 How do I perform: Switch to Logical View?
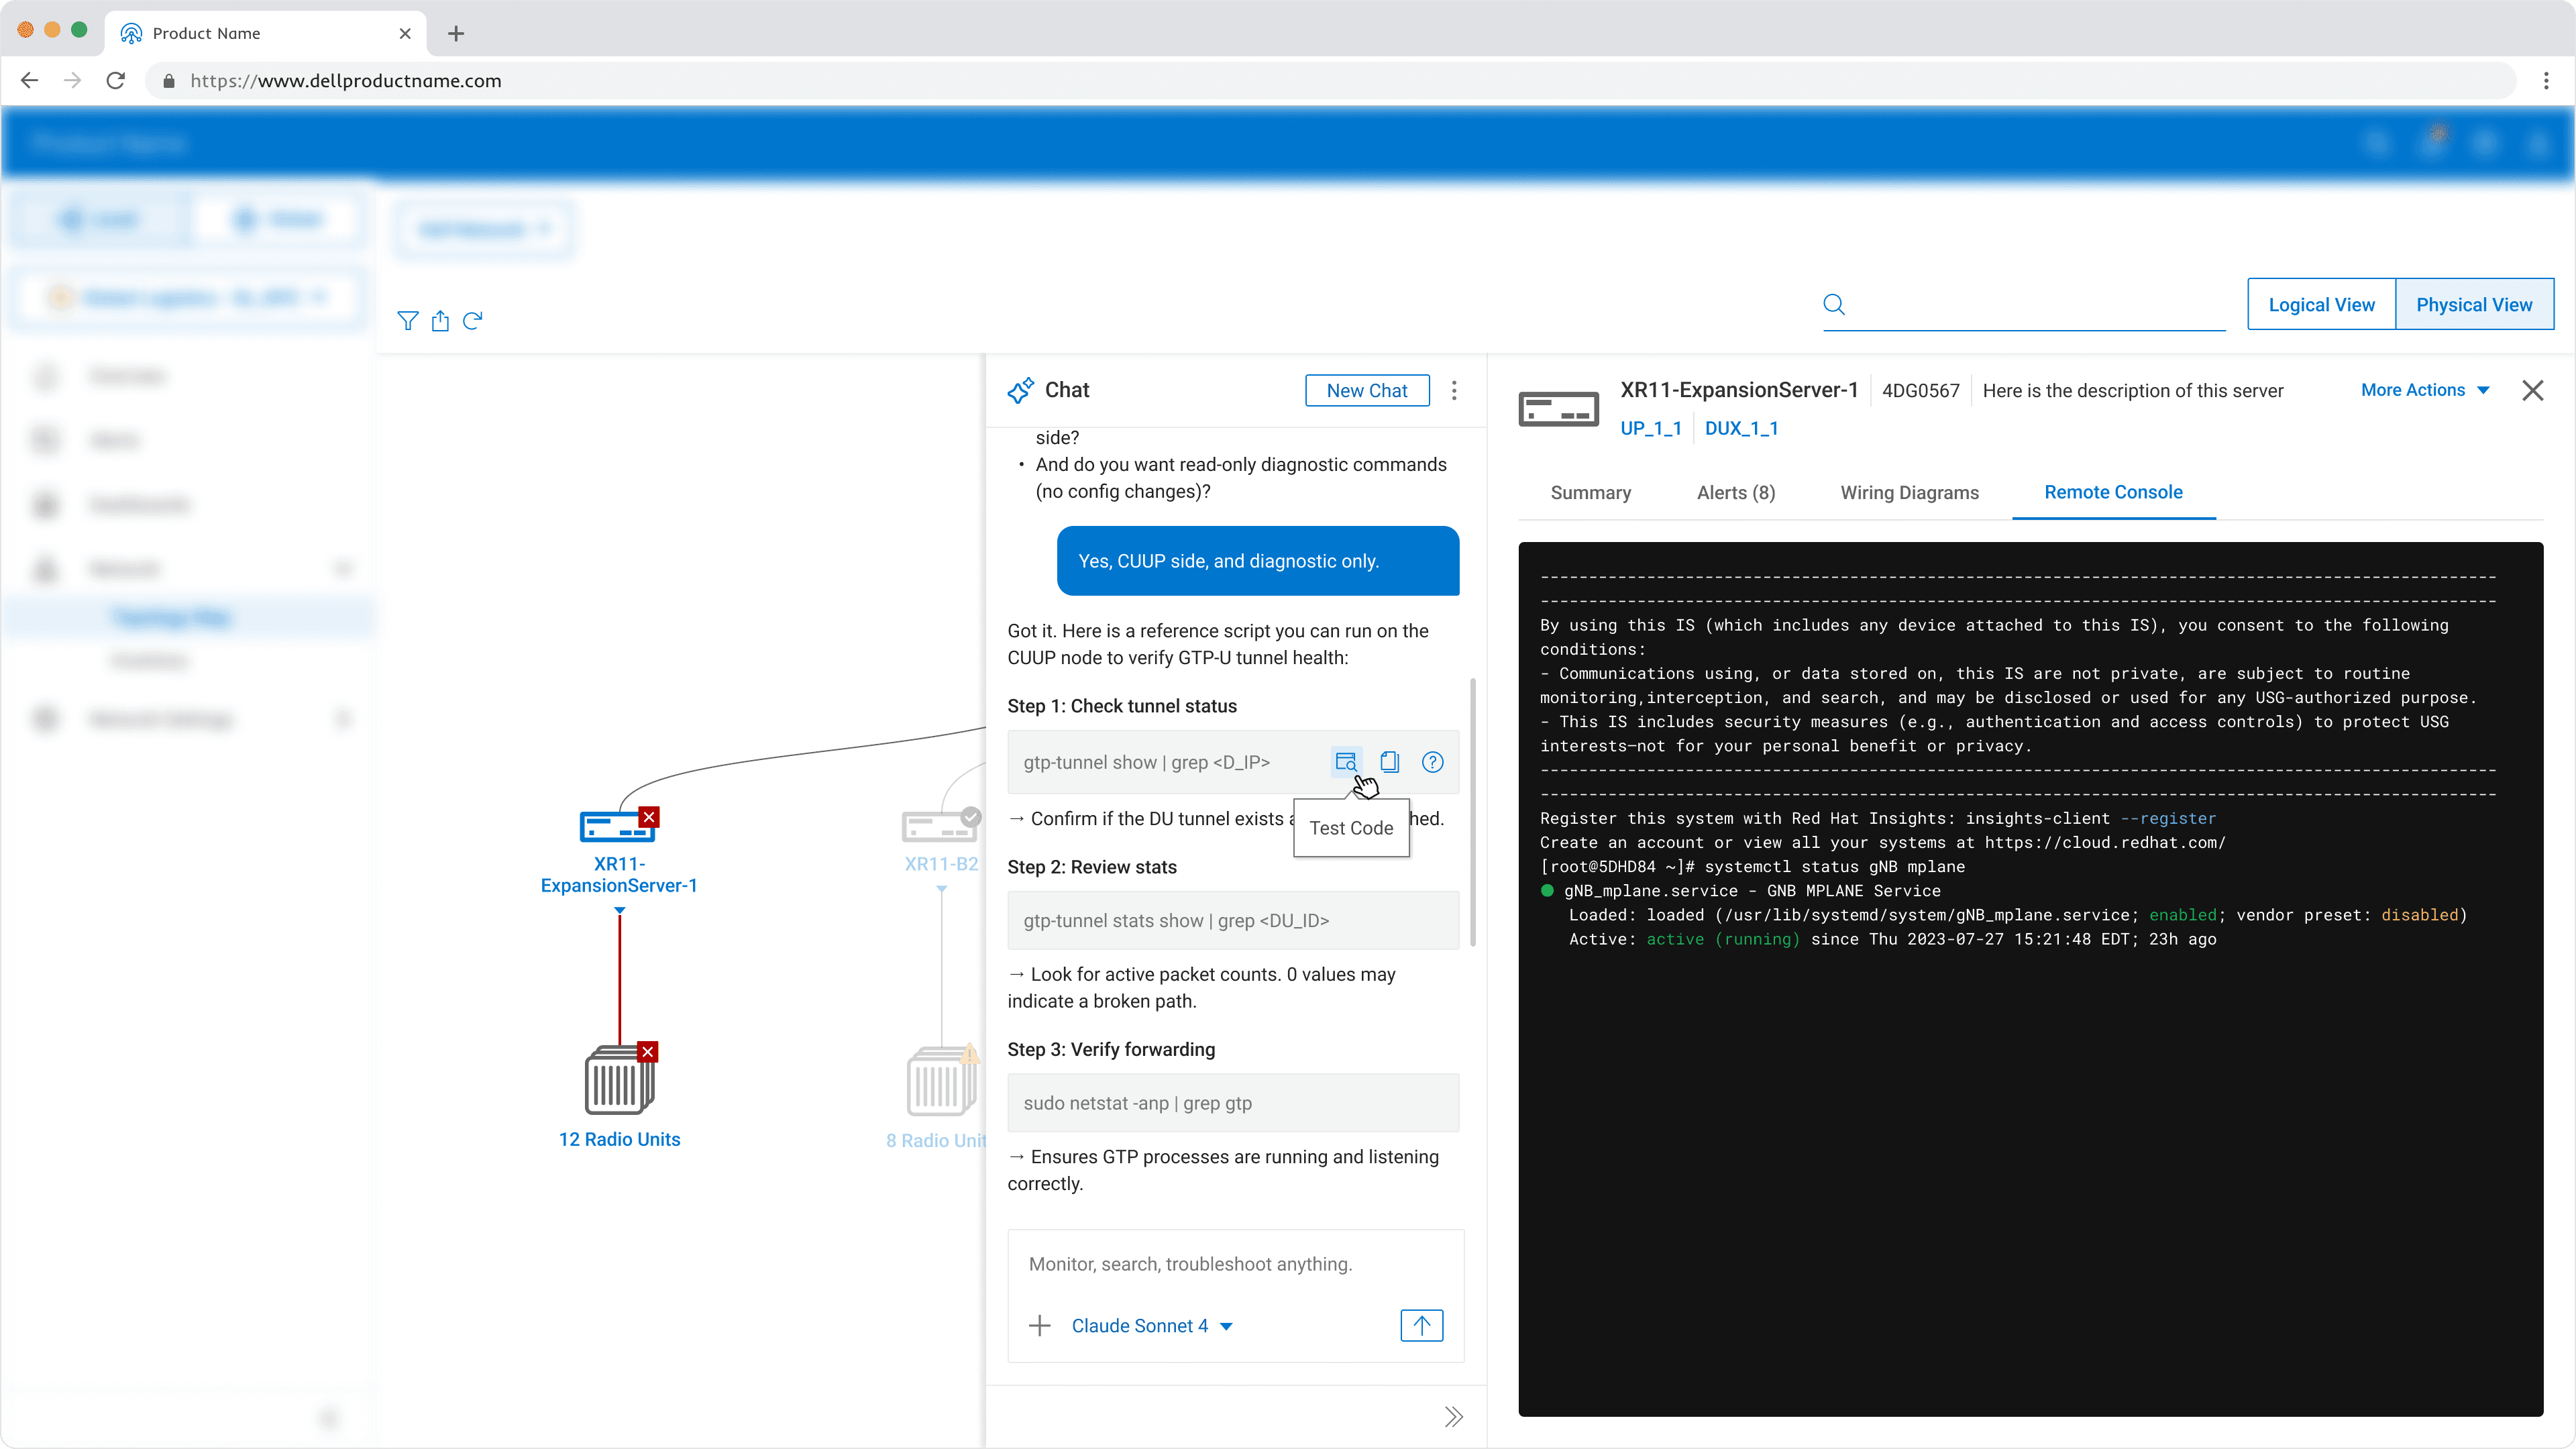2321,305
